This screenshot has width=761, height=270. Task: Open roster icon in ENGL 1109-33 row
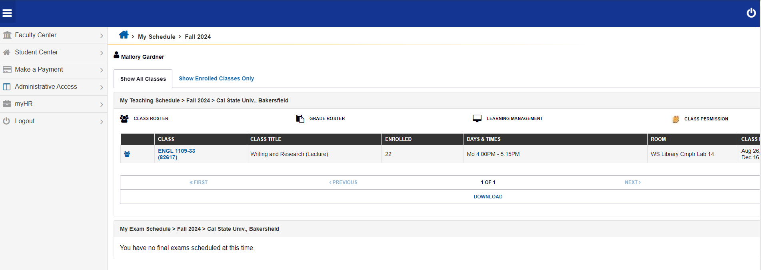click(127, 154)
